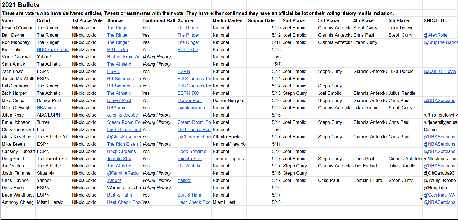This screenshot has height=220, width=458.
Task: Open the @Dan_O_Boyle shout out link
Action: 440,71
